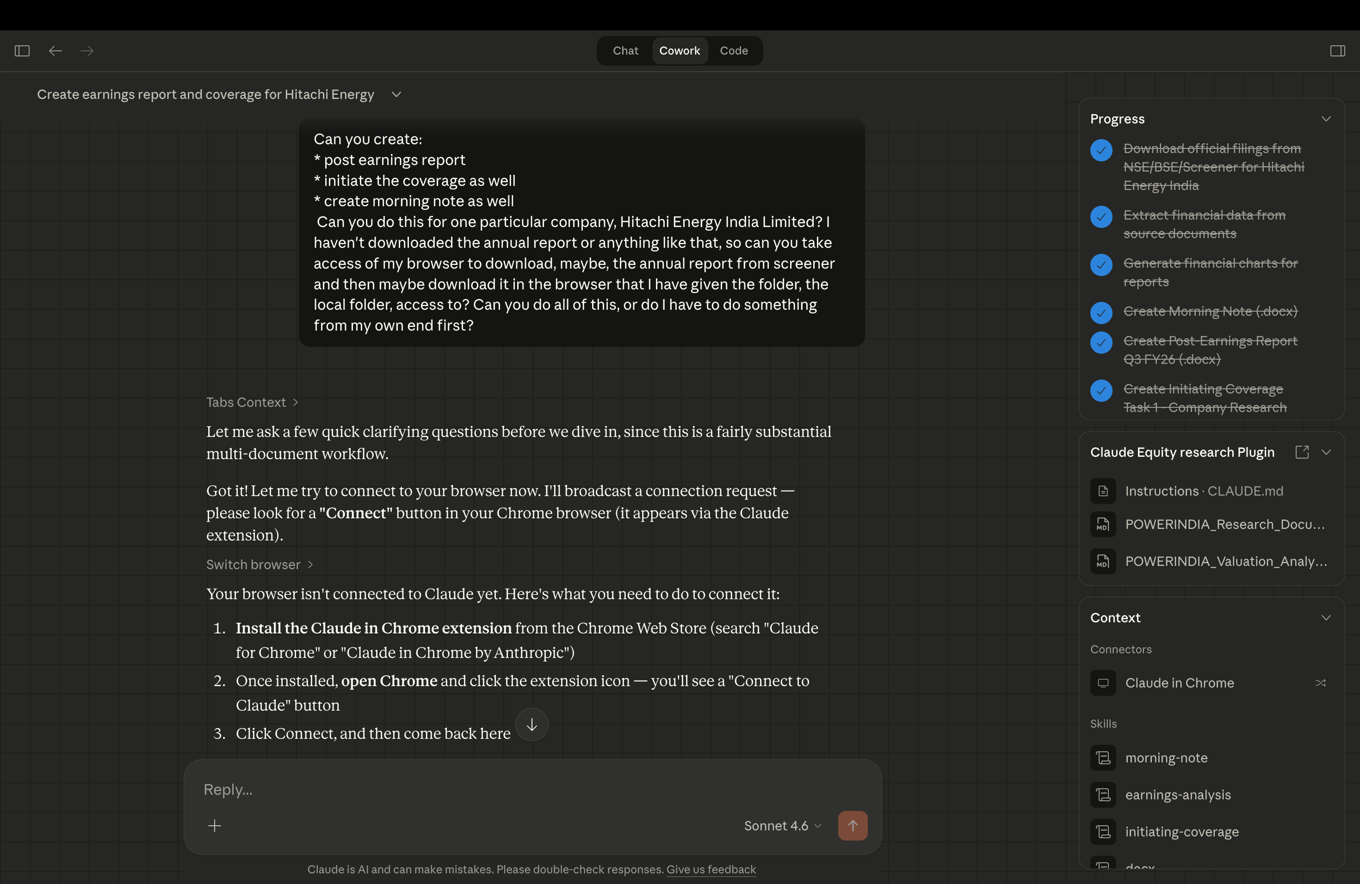Click the plus attachment icon
The width and height of the screenshot is (1360, 884).
click(214, 825)
